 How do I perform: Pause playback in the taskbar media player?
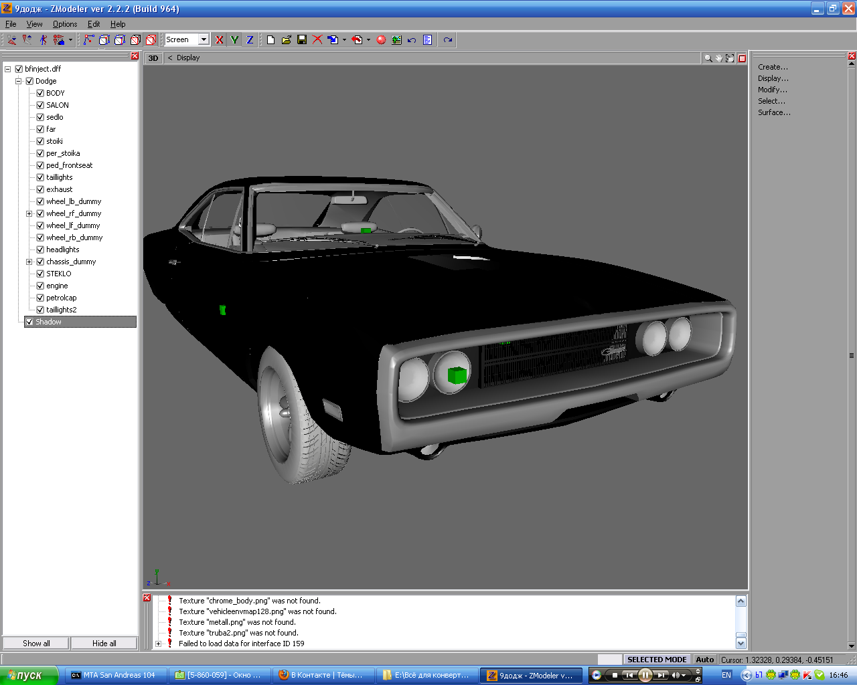645,675
